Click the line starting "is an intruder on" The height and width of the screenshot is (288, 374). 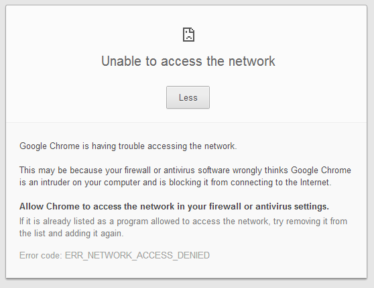176,183
